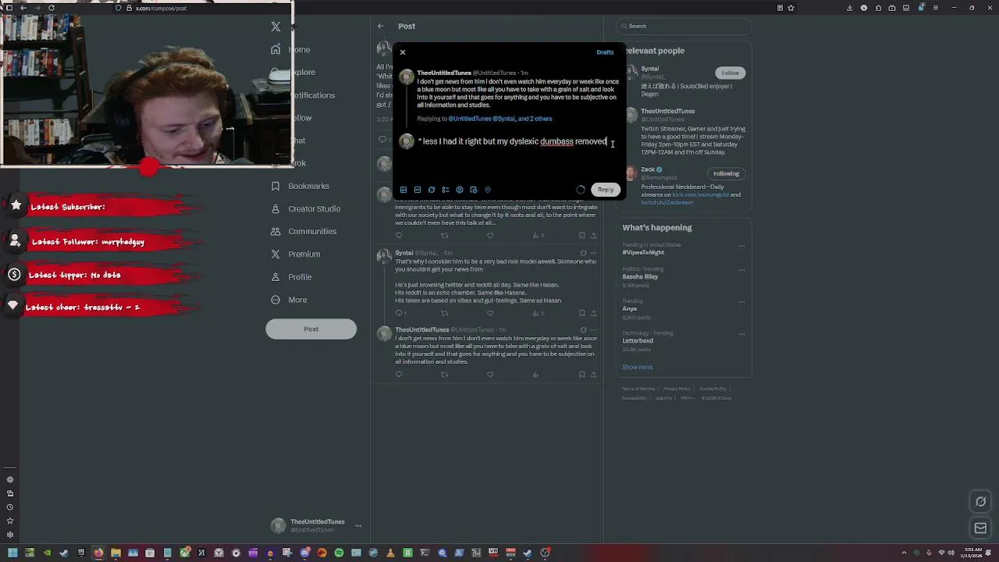Add an image via the media icon
Image resolution: width=999 pixels, height=562 pixels.
pos(404,190)
